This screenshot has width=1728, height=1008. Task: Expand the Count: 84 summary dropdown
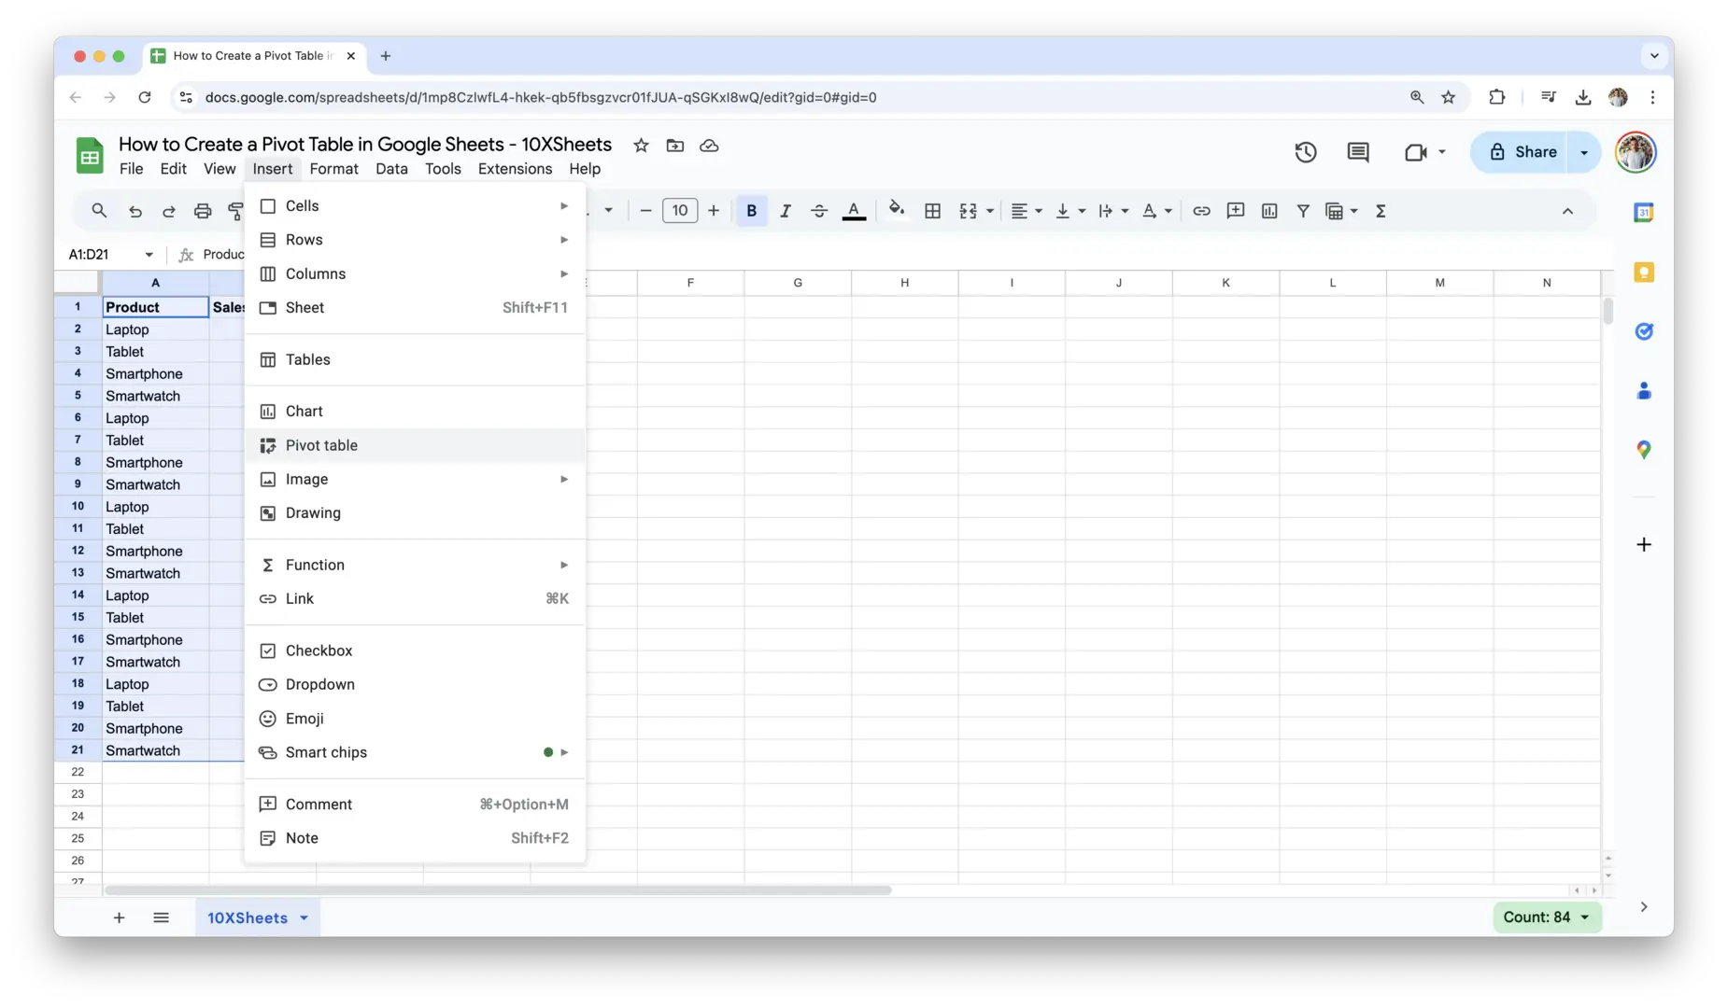pyautogui.click(x=1584, y=917)
